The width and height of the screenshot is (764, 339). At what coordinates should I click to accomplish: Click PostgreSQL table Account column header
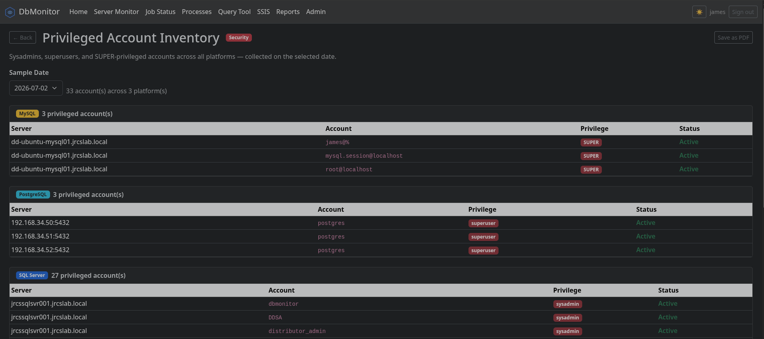click(331, 209)
